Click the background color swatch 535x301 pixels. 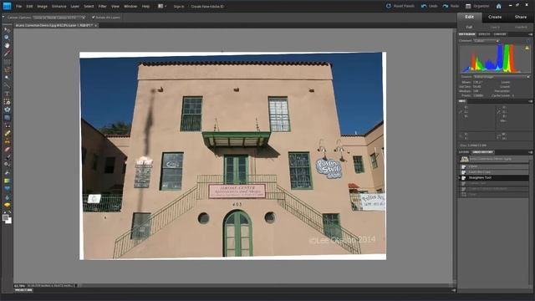point(8,221)
